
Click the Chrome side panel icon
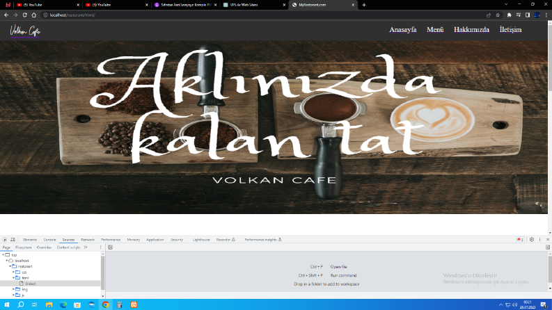(x=528, y=15)
